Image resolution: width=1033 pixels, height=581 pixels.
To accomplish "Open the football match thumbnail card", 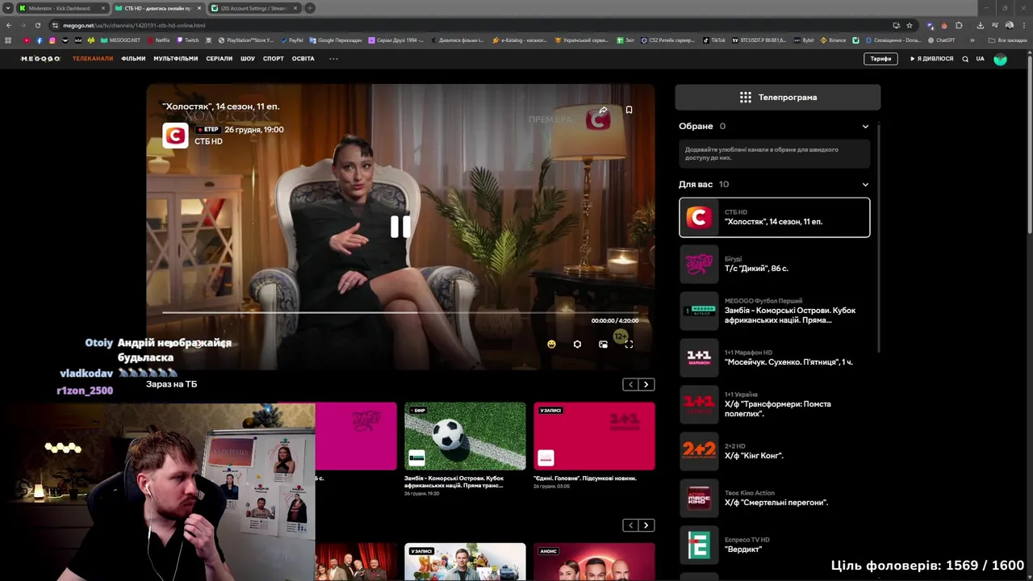I will point(465,436).
